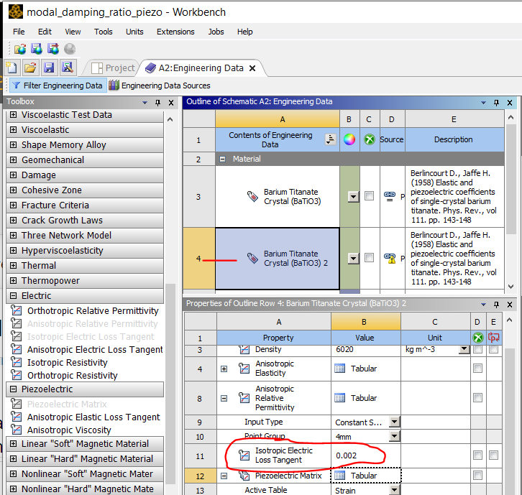Viewport: 522px width, 495px height.
Task: Select Anisotropic Viscosity in Toolbox
Action: pyautogui.click(x=69, y=430)
